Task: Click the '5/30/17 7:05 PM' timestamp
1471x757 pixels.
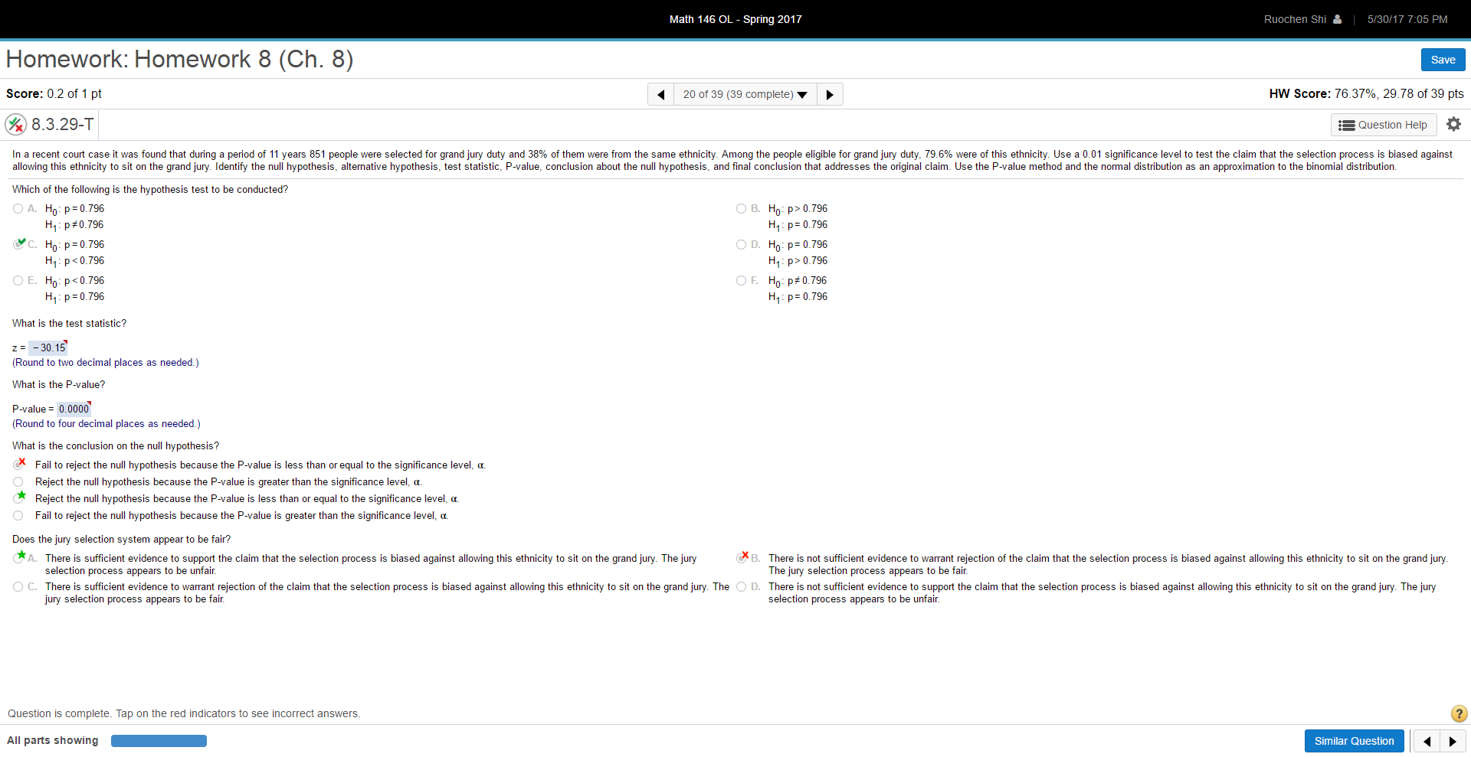Action: (1407, 19)
